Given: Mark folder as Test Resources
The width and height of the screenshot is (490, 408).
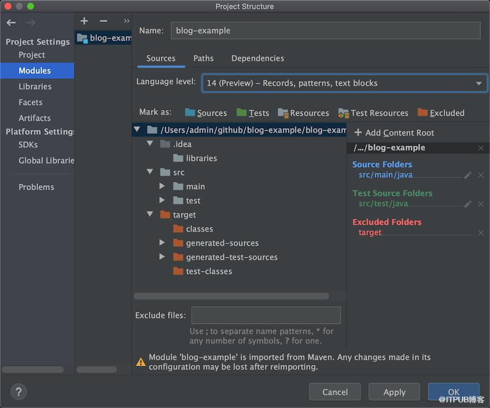Looking at the screenshot, I should pos(373,112).
